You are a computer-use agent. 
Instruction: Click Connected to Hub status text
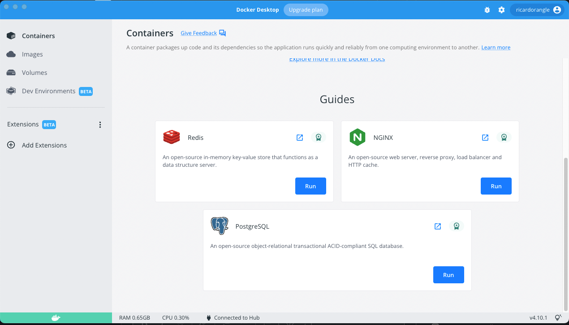237,318
